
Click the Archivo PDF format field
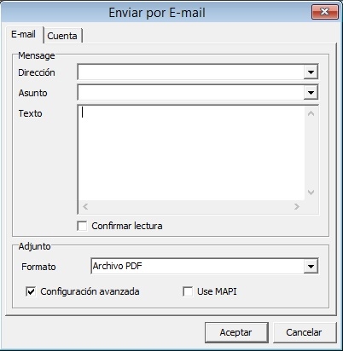pyautogui.click(x=197, y=267)
